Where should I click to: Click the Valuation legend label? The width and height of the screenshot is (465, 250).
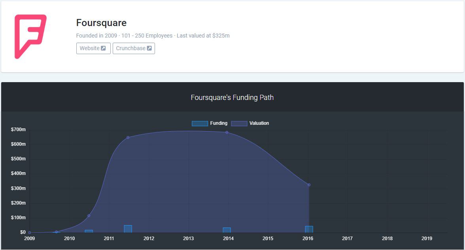pos(259,123)
